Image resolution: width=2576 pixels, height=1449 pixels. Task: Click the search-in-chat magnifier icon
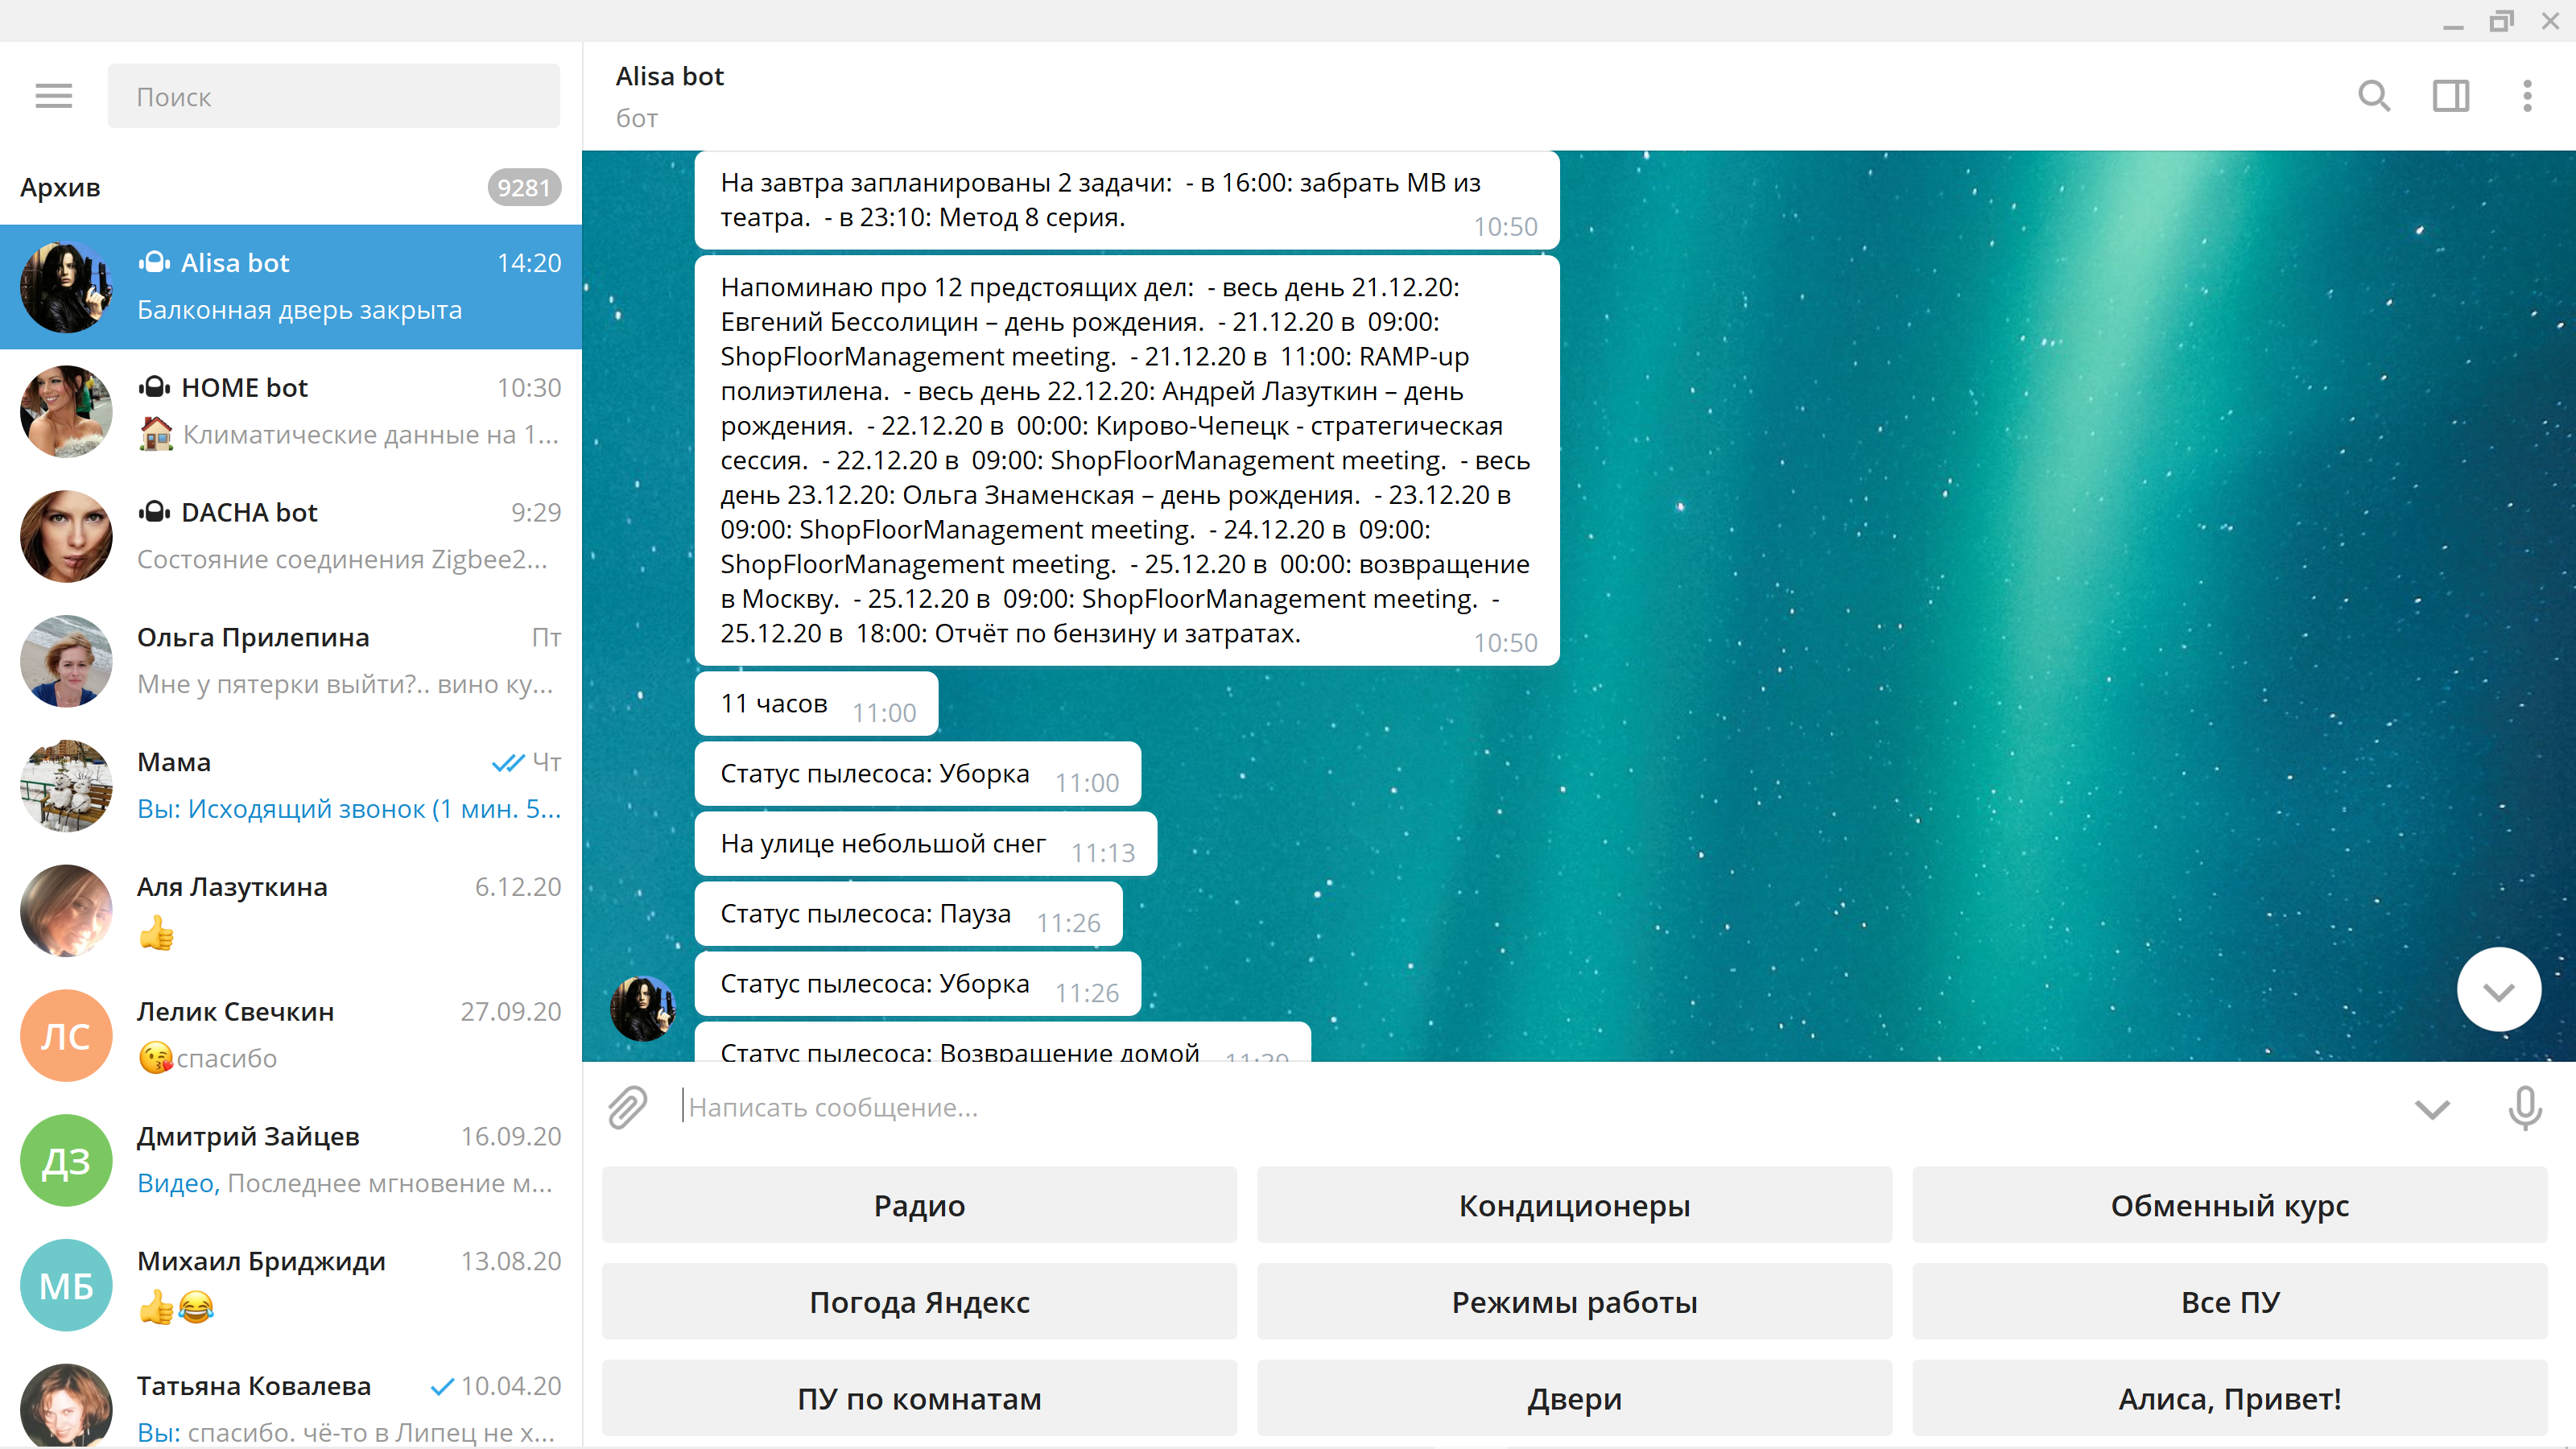[x=2374, y=96]
